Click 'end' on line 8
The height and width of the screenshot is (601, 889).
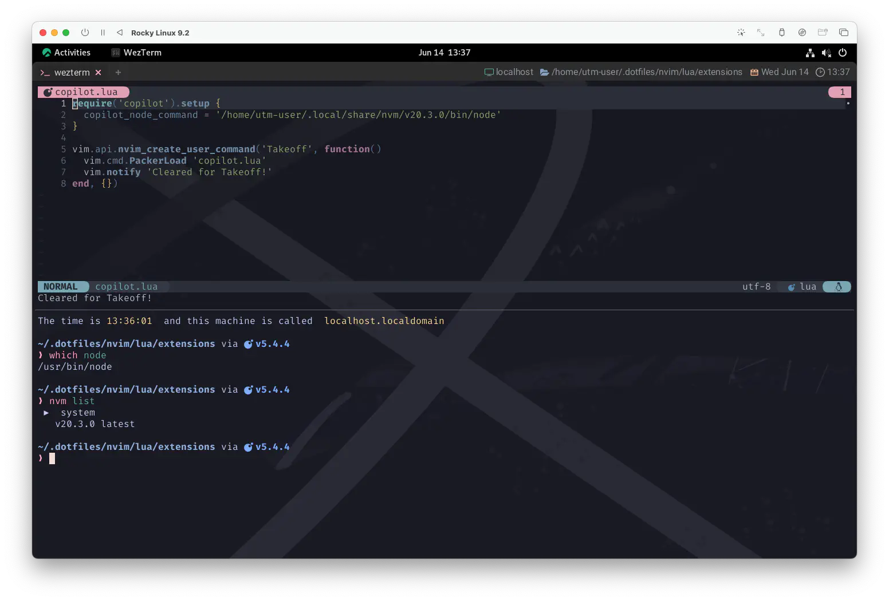81,184
